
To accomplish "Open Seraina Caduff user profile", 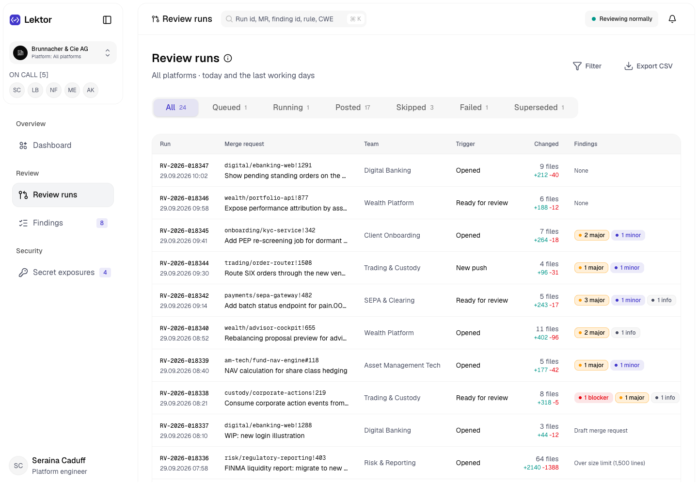I will (x=63, y=466).
